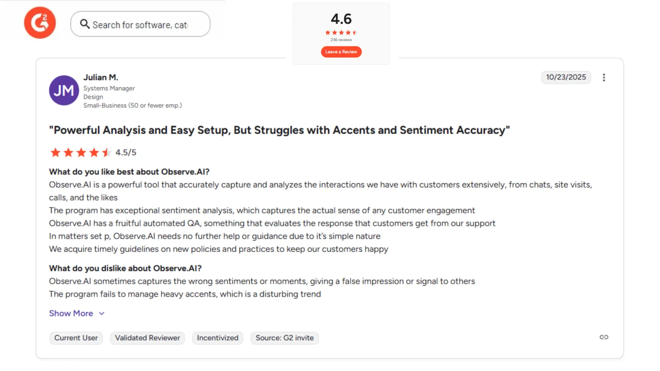Click the half-filled fifth star in the rating
The height and width of the screenshot is (371, 660).
(x=107, y=152)
